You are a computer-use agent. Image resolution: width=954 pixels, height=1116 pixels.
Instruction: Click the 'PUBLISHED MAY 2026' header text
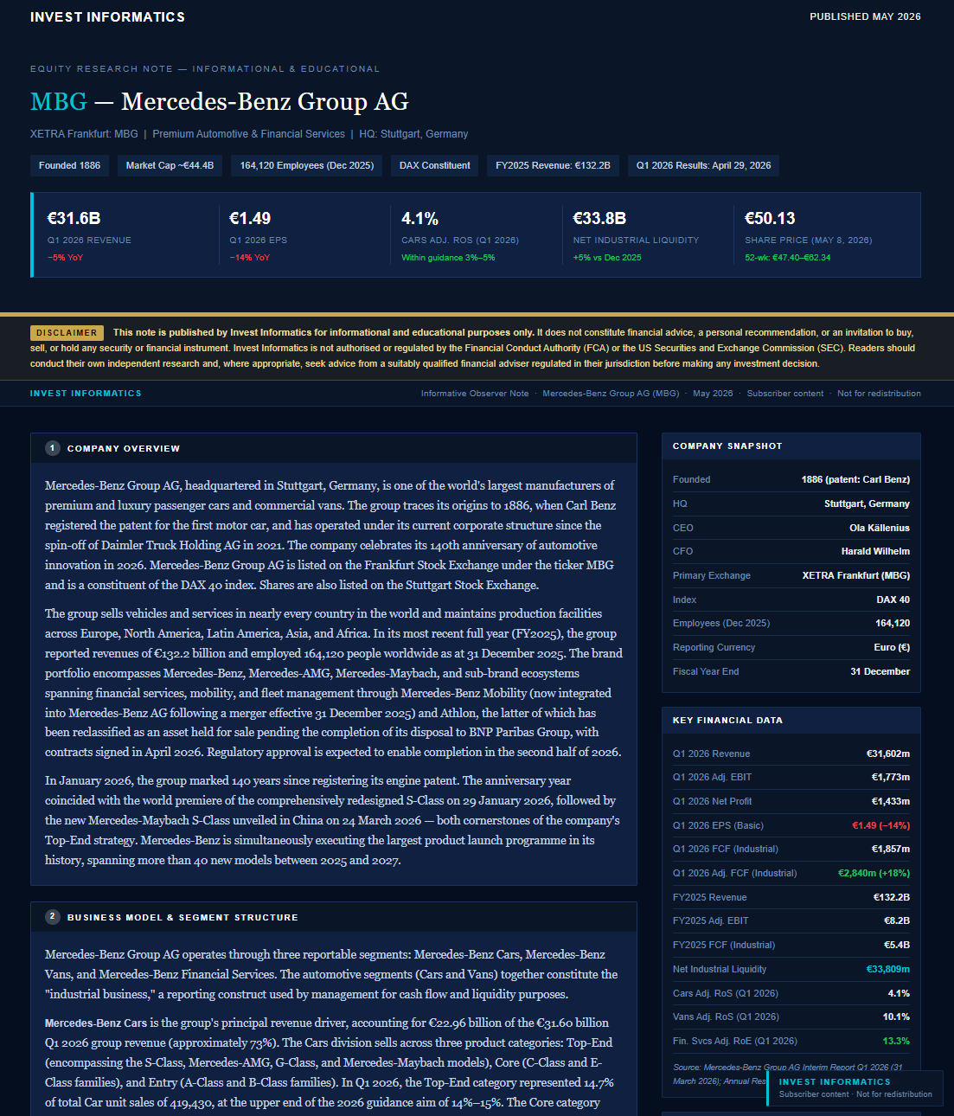(x=865, y=16)
